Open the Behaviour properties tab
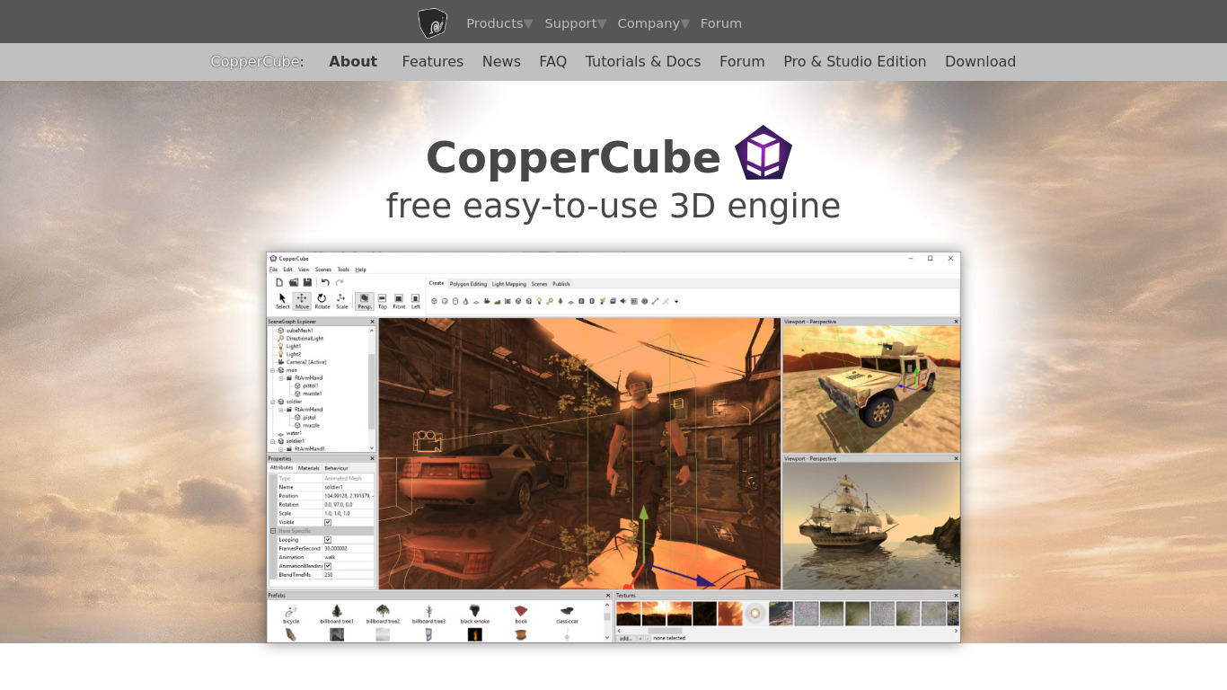Image resolution: width=1227 pixels, height=690 pixels. (337, 468)
